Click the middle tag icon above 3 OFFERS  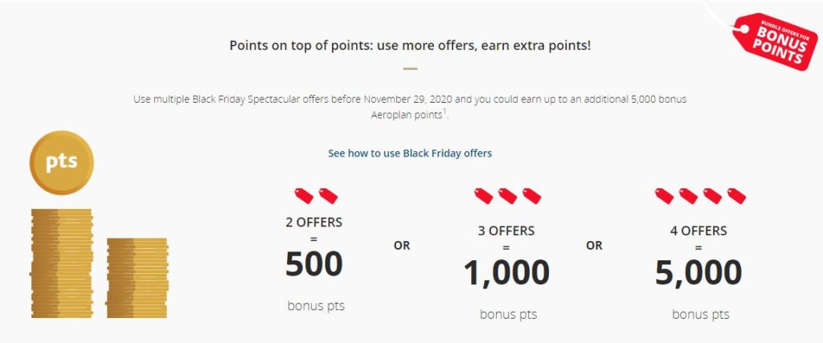508,195
